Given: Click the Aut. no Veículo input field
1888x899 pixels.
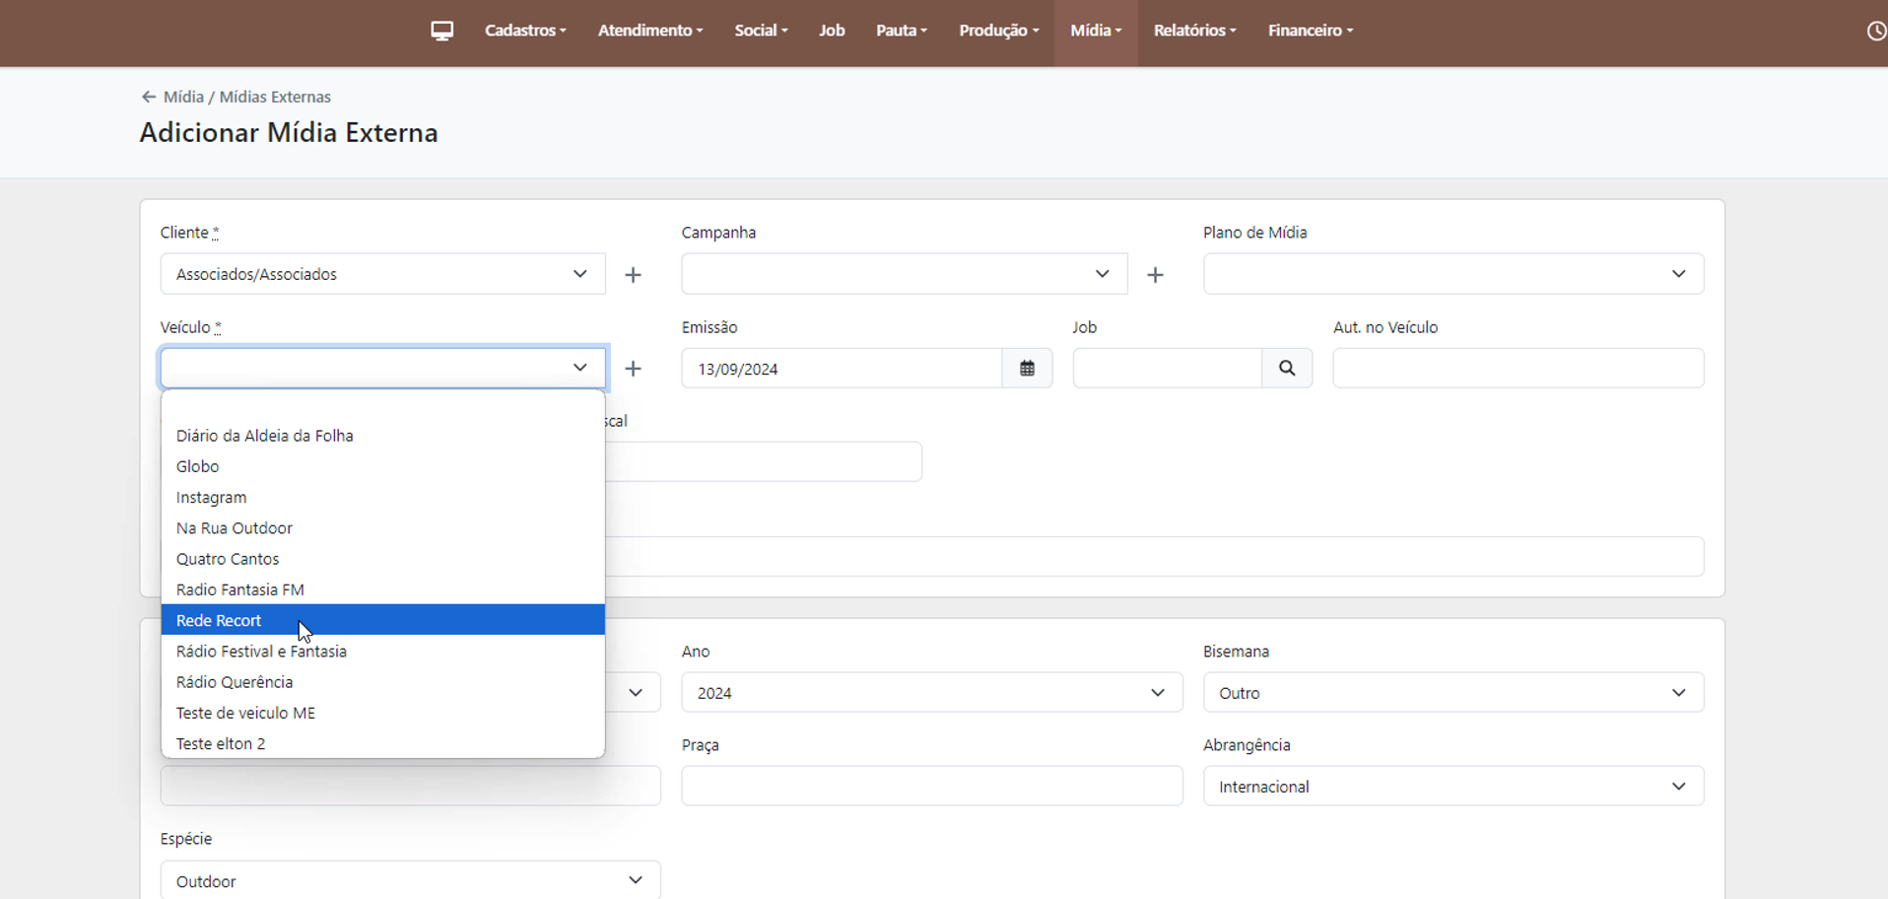Looking at the screenshot, I should point(1517,369).
